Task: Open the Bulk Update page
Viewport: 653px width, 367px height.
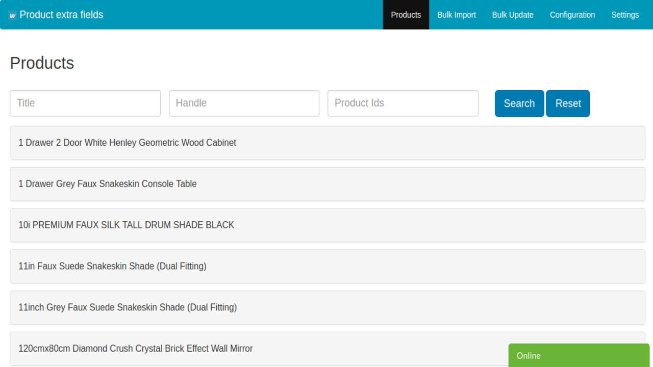Action: [512, 15]
